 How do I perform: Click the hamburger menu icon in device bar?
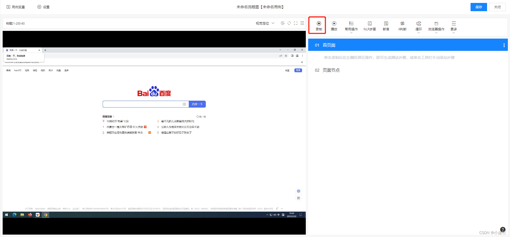(302, 23)
